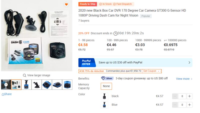200x113 pixels.
Task: Click the magnifier View larger image icon
Action: point(24,75)
